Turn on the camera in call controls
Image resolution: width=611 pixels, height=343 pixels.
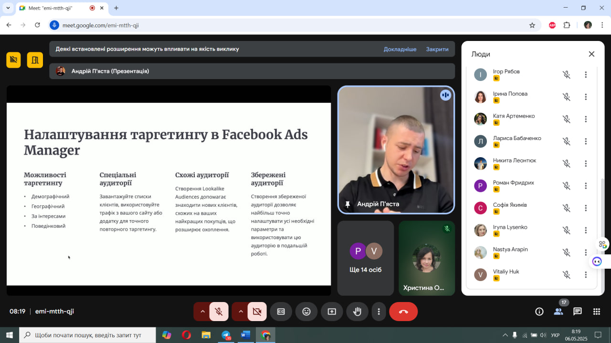(x=257, y=312)
